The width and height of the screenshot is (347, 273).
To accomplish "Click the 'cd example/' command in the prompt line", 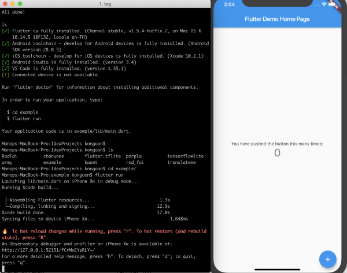I will (x=122, y=169).
